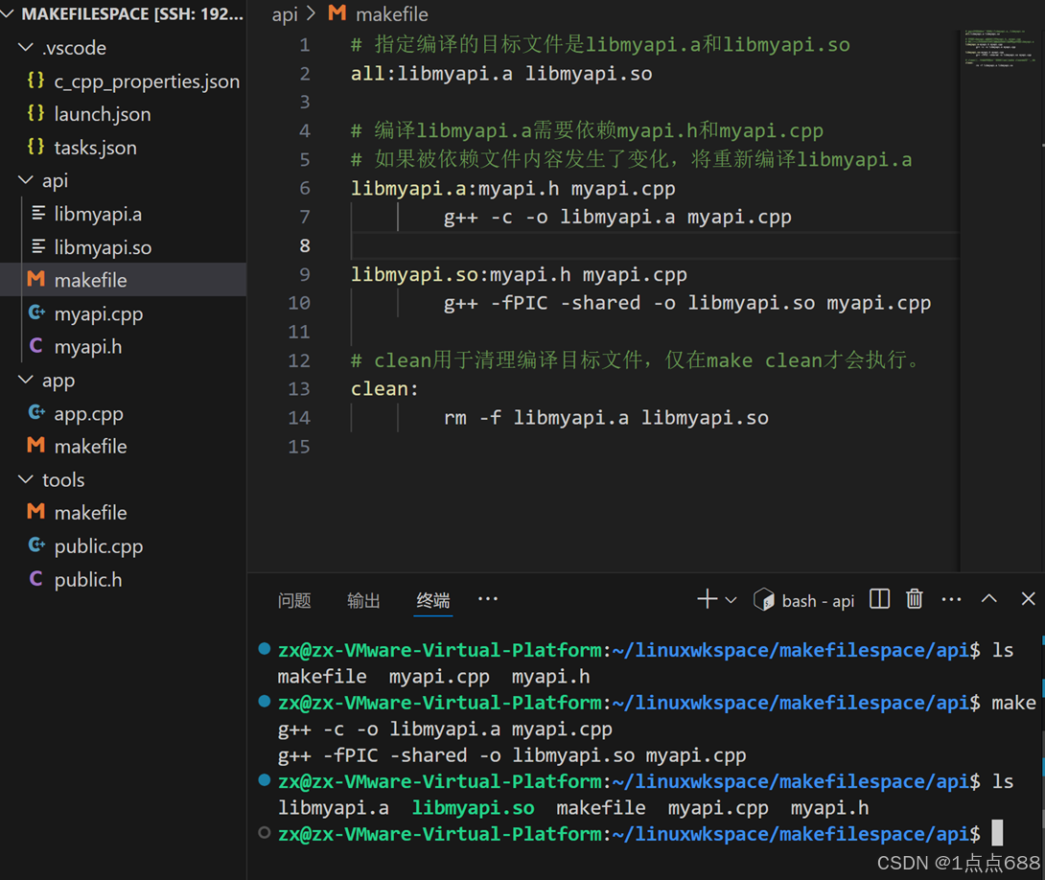Collapse the .vscode folder
The width and height of the screenshot is (1045, 880).
25,47
